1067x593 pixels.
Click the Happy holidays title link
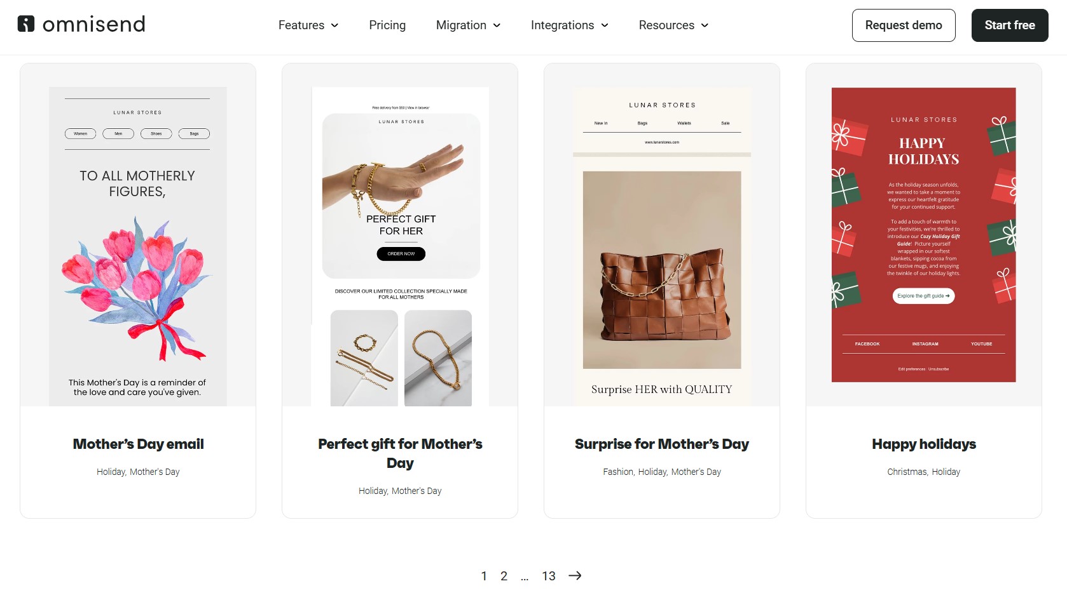[924, 444]
